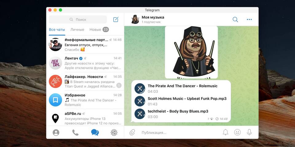Cancel download of Scott Holmes Music track
Image resolution: width=295 pixels, height=147 pixels.
coord(140,101)
